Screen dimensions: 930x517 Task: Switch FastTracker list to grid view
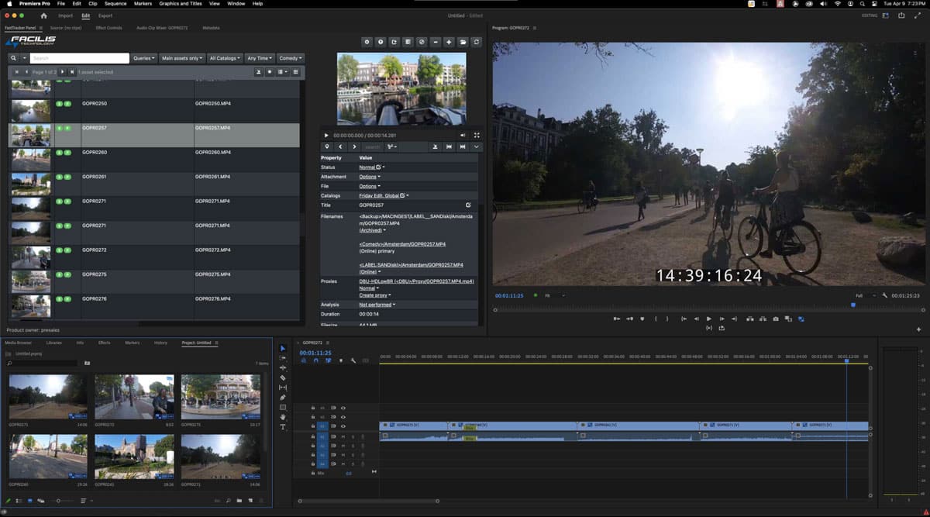pyautogui.click(x=295, y=72)
